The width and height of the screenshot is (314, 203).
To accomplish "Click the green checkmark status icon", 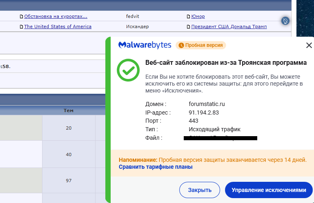I will (128, 70).
